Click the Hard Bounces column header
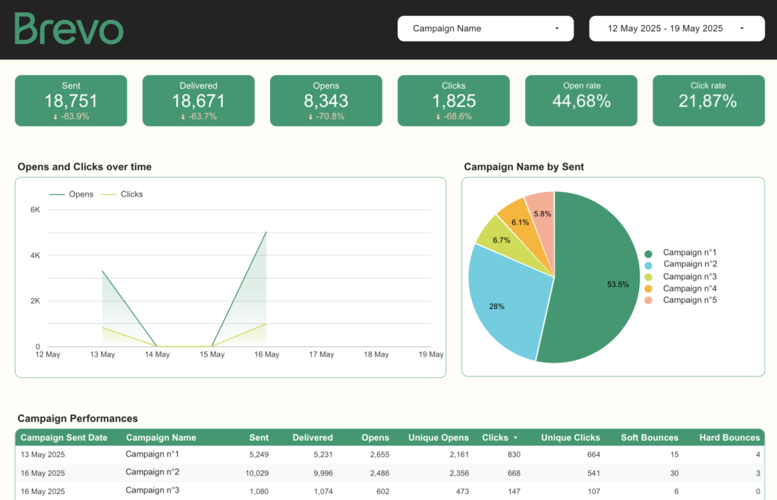This screenshot has height=500, width=777. (729, 438)
